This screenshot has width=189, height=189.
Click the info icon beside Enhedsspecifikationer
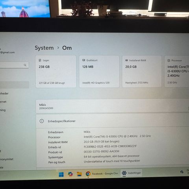click(42, 121)
